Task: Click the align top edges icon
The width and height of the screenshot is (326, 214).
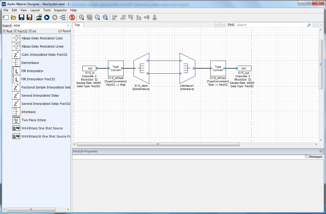Action: pyautogui.click(x=131, y=17)
